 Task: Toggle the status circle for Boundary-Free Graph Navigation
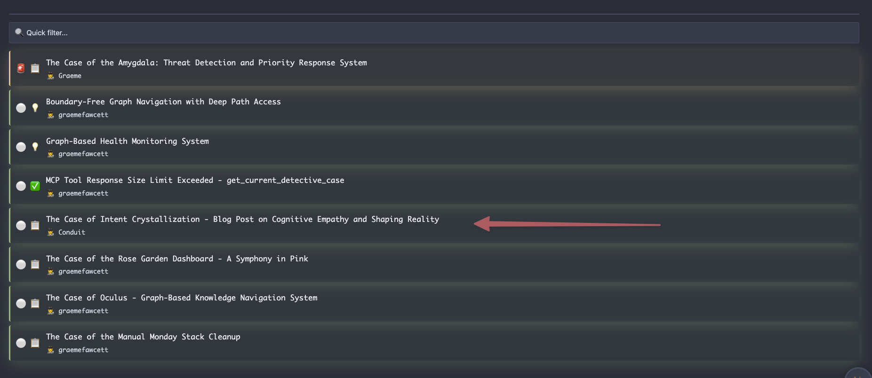click(x=21, y=108)
